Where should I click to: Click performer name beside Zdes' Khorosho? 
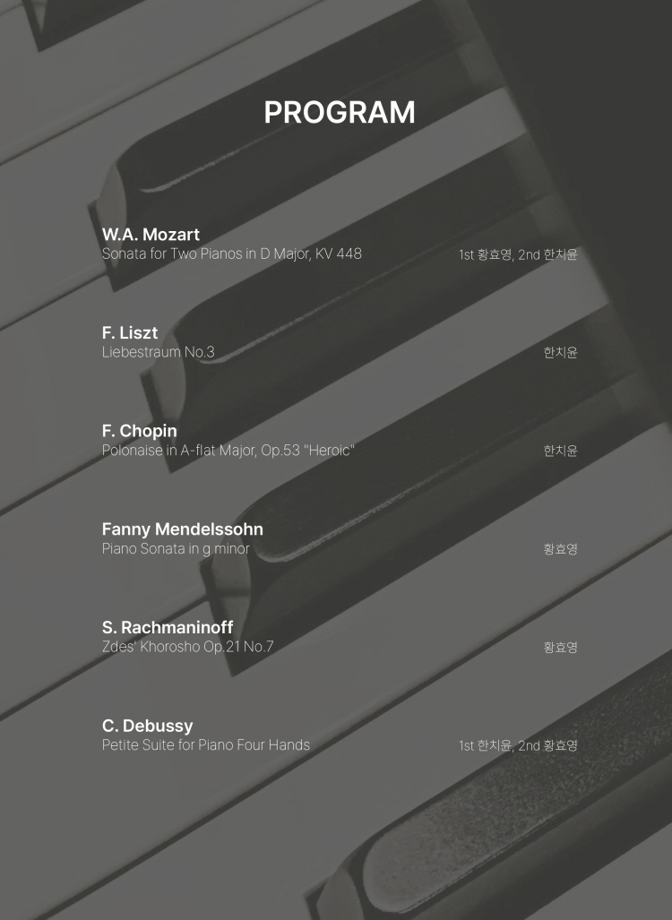click(x=560, y=647)
